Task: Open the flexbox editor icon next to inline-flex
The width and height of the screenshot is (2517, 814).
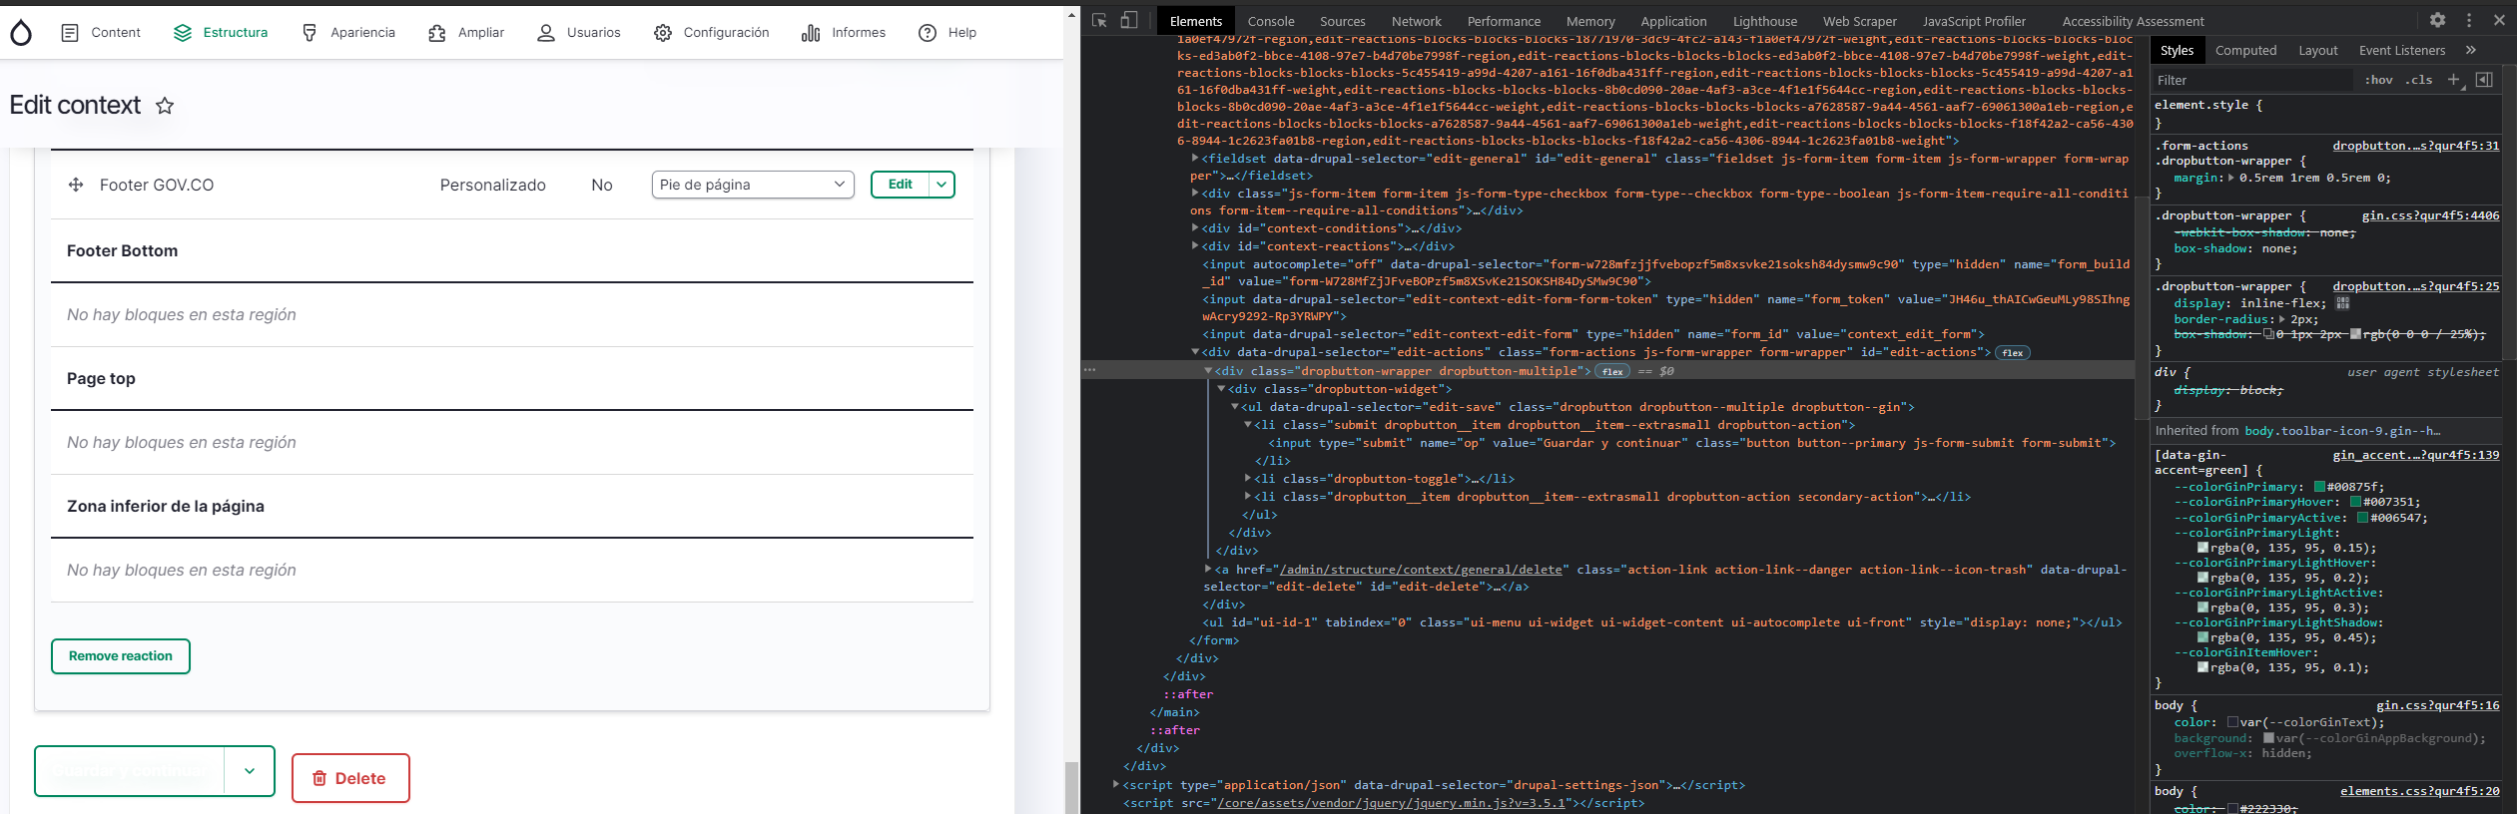Action: click(2342, 303)
